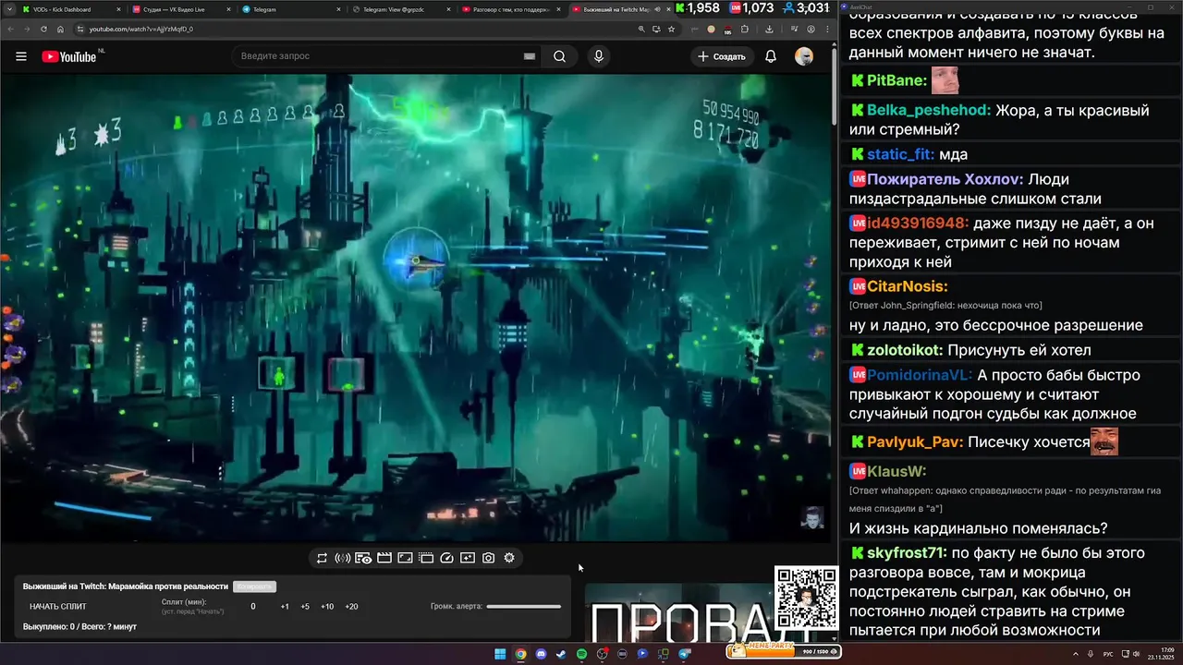The width and height of the screenshot is (1183, 665).
Task: Click the sparkle screen icon in the video toolbar
Action: pyautogui.click(x=468, y=558)
